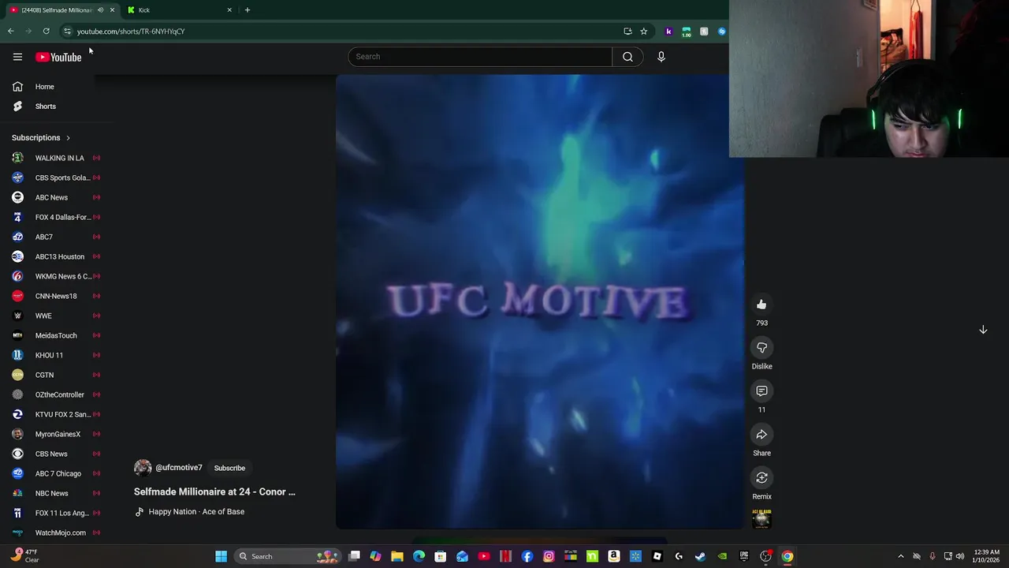Open File Explorer from the taskbar

397,556
